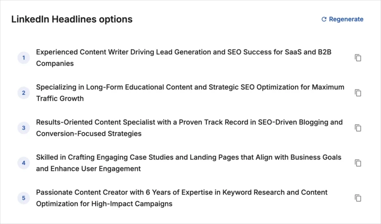Select the number 4 badge
This screenshot has height=224, width=381.
click(24, 163)
